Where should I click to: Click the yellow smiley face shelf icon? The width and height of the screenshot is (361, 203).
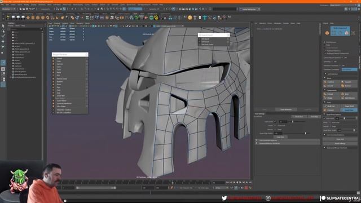(x=190, y=17)
